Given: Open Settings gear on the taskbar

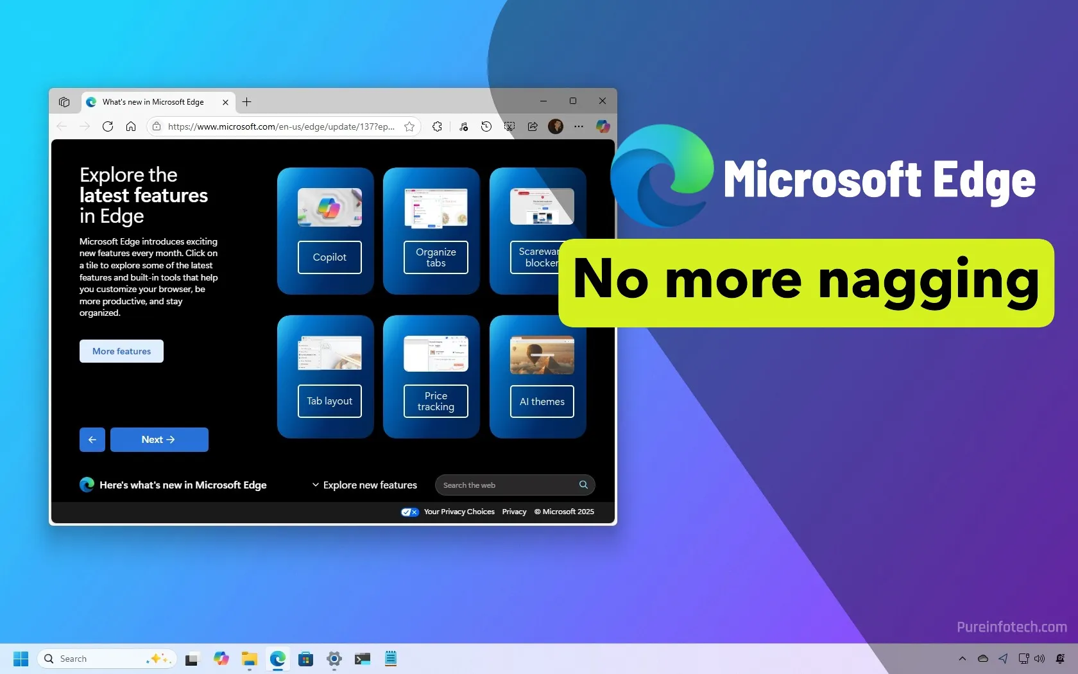Looking at the screenshot, I should (x=334, y=659).
